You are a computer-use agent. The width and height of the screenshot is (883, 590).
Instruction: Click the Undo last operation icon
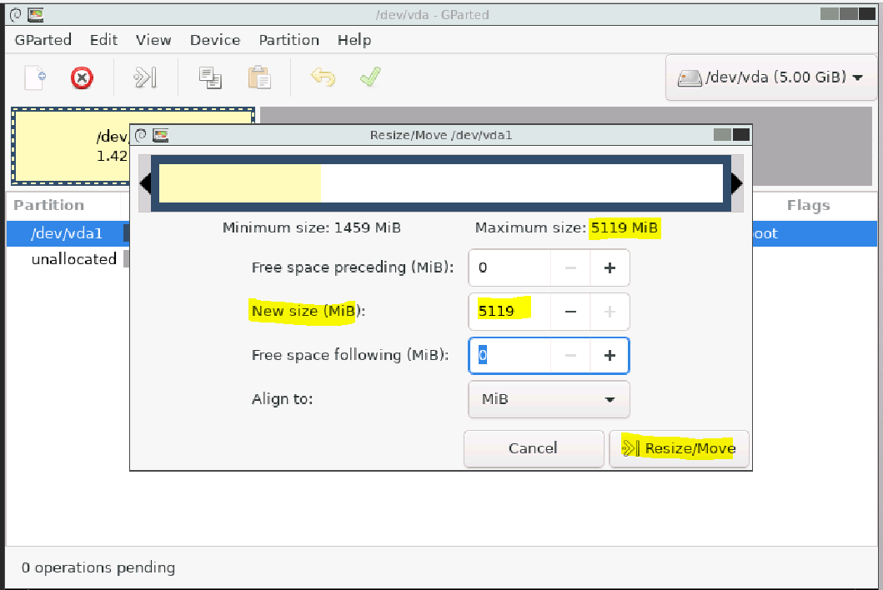[323, 77]
